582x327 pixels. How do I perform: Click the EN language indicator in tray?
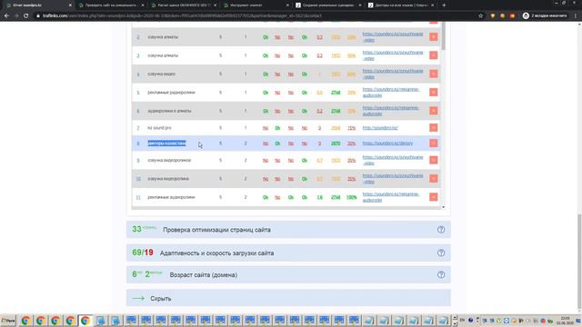click(x=462, y=320)
